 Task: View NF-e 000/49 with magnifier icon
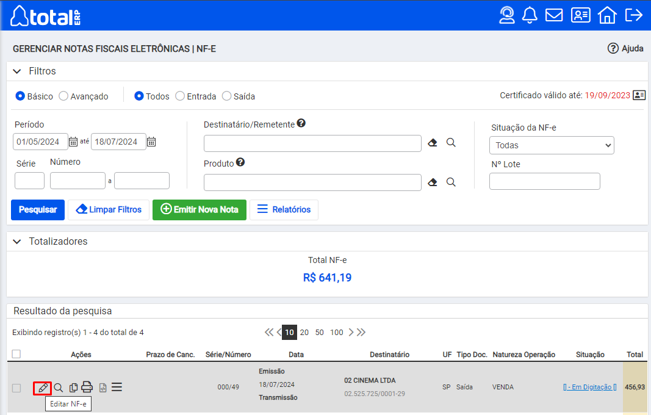pos(59,388)
